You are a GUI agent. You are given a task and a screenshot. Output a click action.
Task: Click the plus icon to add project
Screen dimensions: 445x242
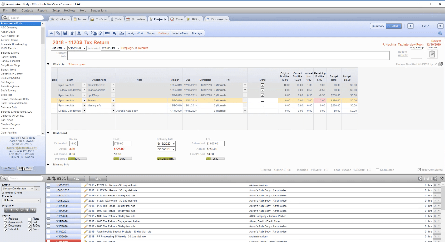[x=51, y=33]
